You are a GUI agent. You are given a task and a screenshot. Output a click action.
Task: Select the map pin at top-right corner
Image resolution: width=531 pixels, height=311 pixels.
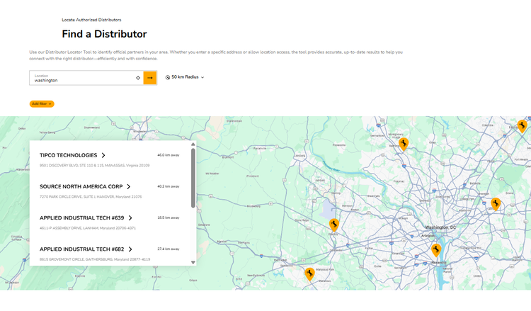coord(522,126)
